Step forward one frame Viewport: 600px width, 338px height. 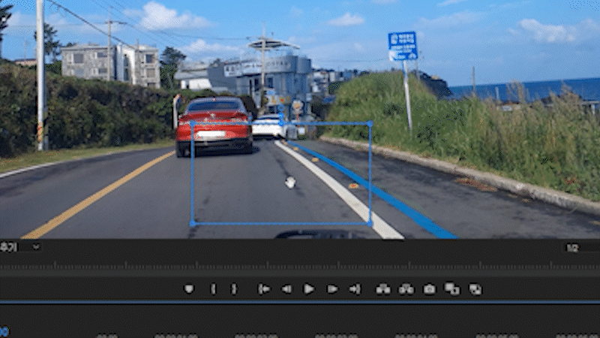click(332, 289)
